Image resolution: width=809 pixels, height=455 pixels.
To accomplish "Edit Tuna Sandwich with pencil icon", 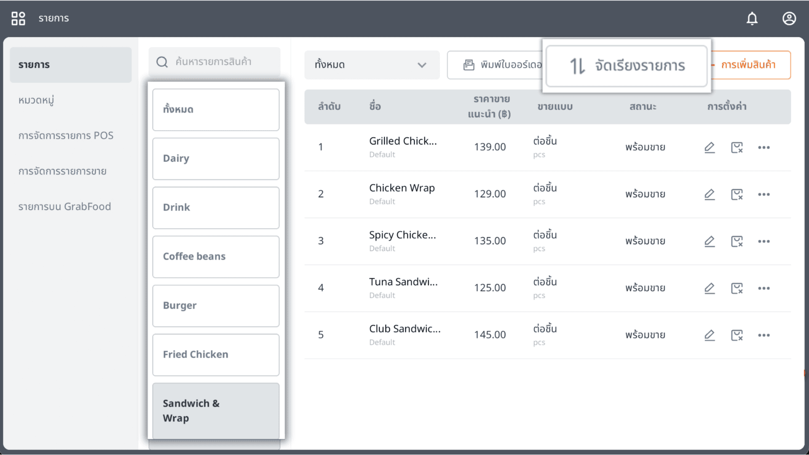I will click(x=710, y=288).
